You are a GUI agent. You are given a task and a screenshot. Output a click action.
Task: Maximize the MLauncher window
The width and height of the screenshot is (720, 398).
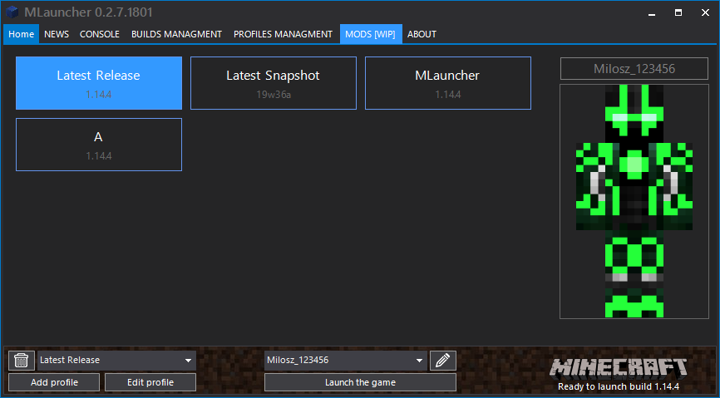[x=678, y=12]
